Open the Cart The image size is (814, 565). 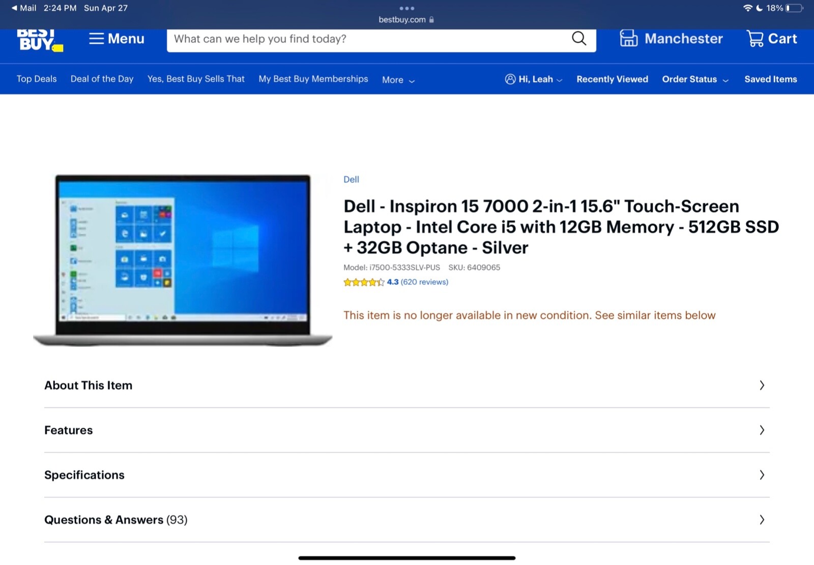(771, 39)
